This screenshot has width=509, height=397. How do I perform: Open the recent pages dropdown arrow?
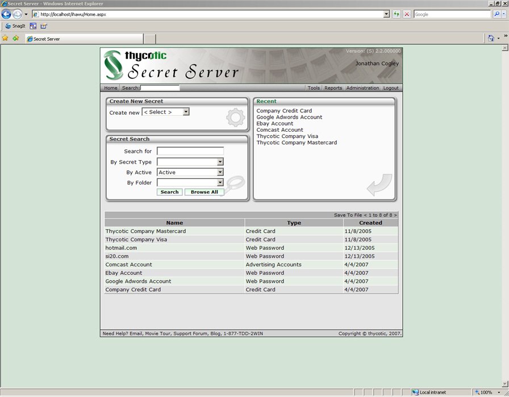point(26,14)
